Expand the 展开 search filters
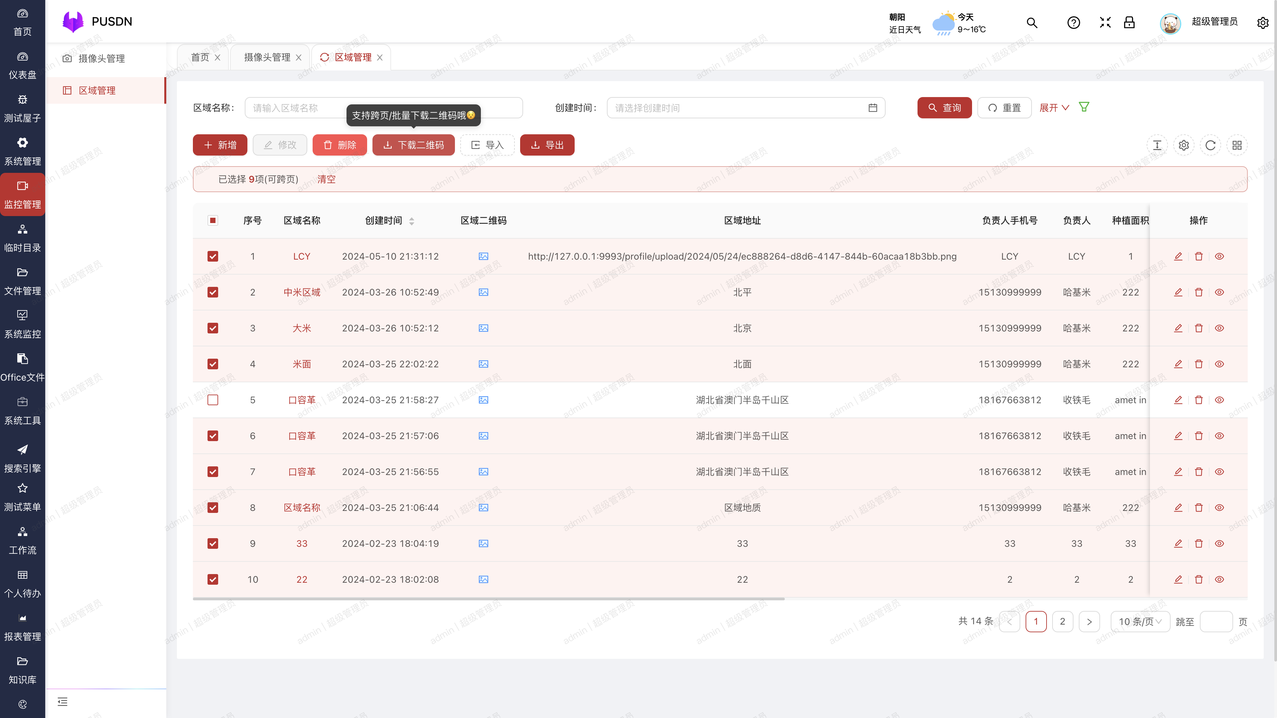 point(1054,107)
